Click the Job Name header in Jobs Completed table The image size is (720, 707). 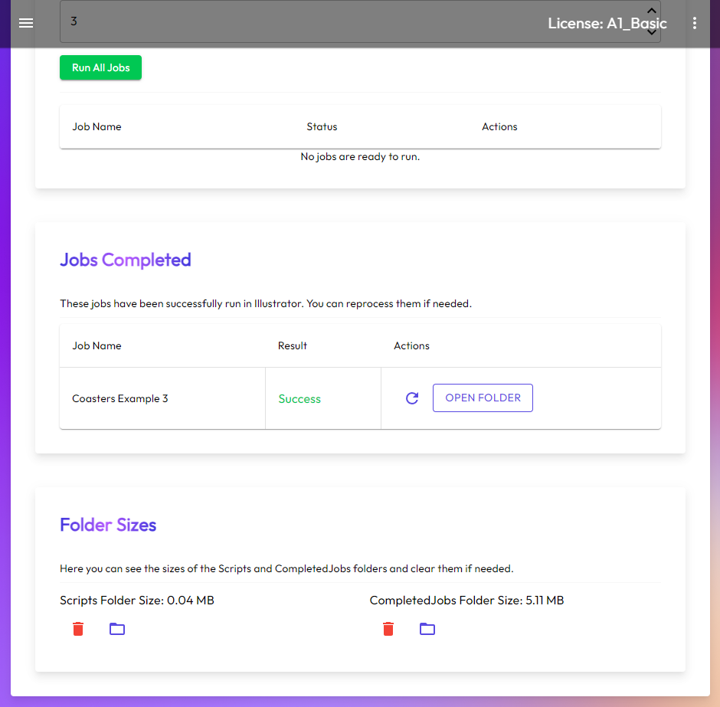[97, 345]
